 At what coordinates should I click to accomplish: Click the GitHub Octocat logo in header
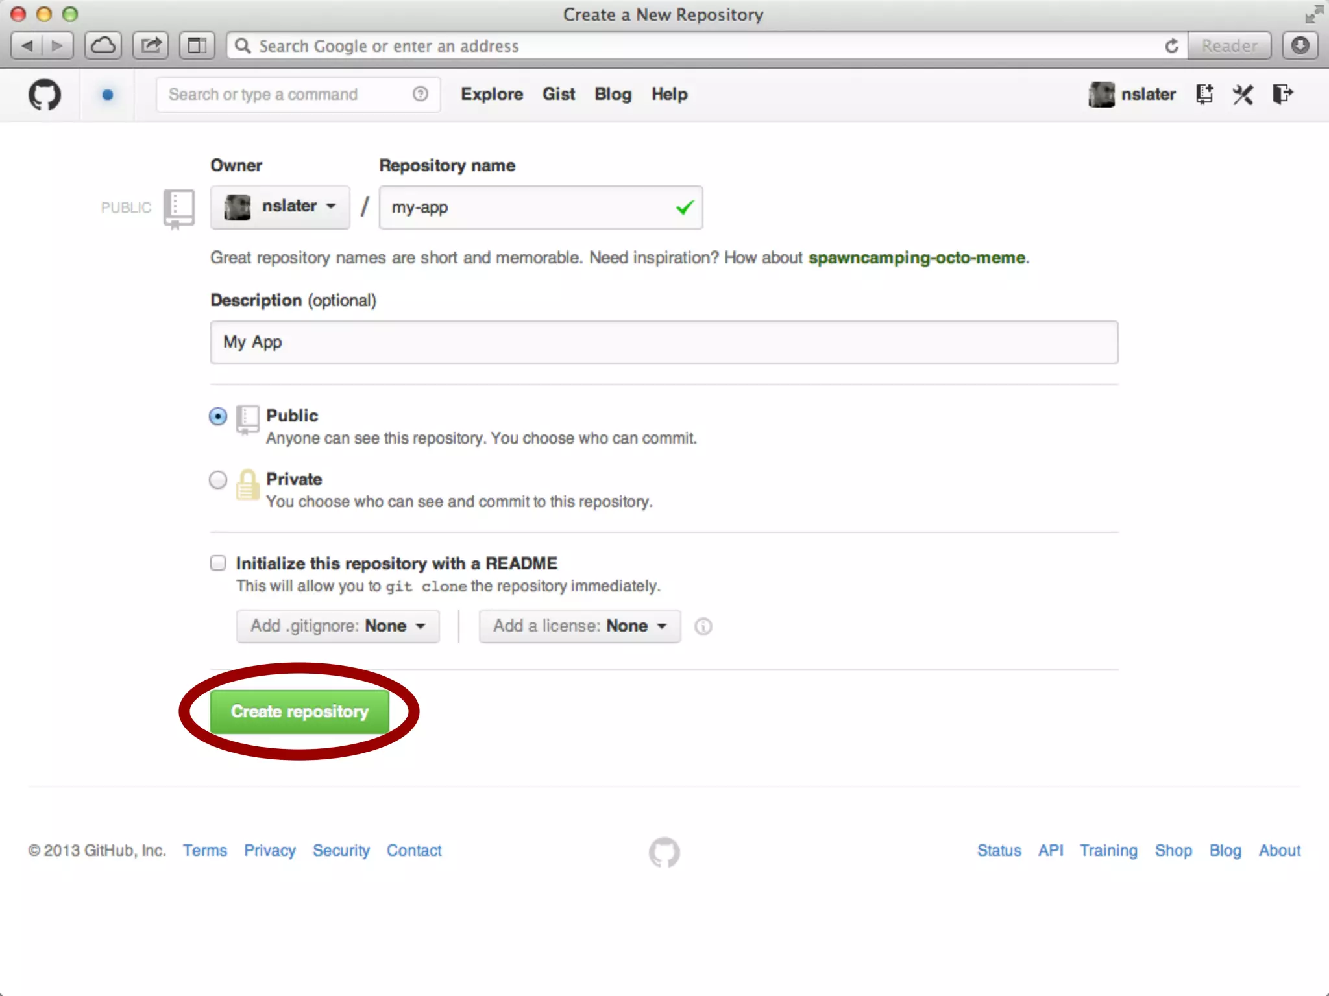coord(44,95)
